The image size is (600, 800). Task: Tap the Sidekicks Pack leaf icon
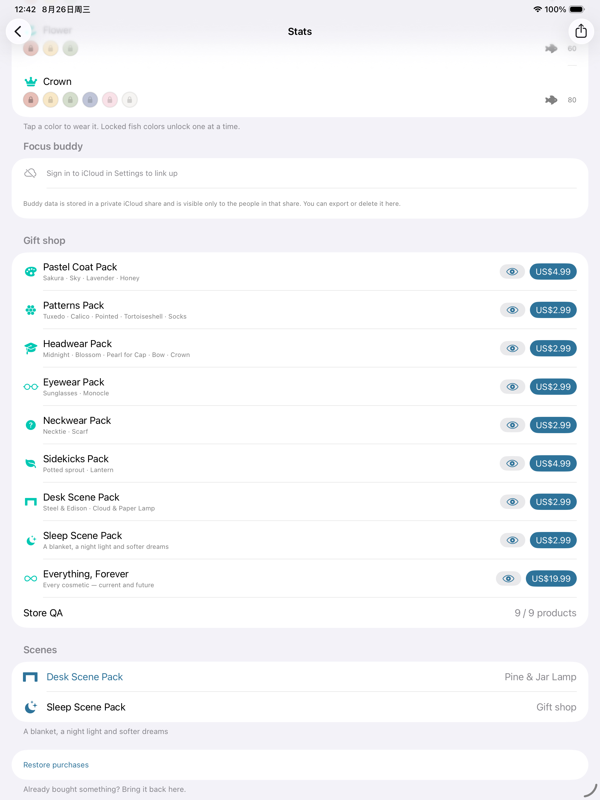pos(31,463)
